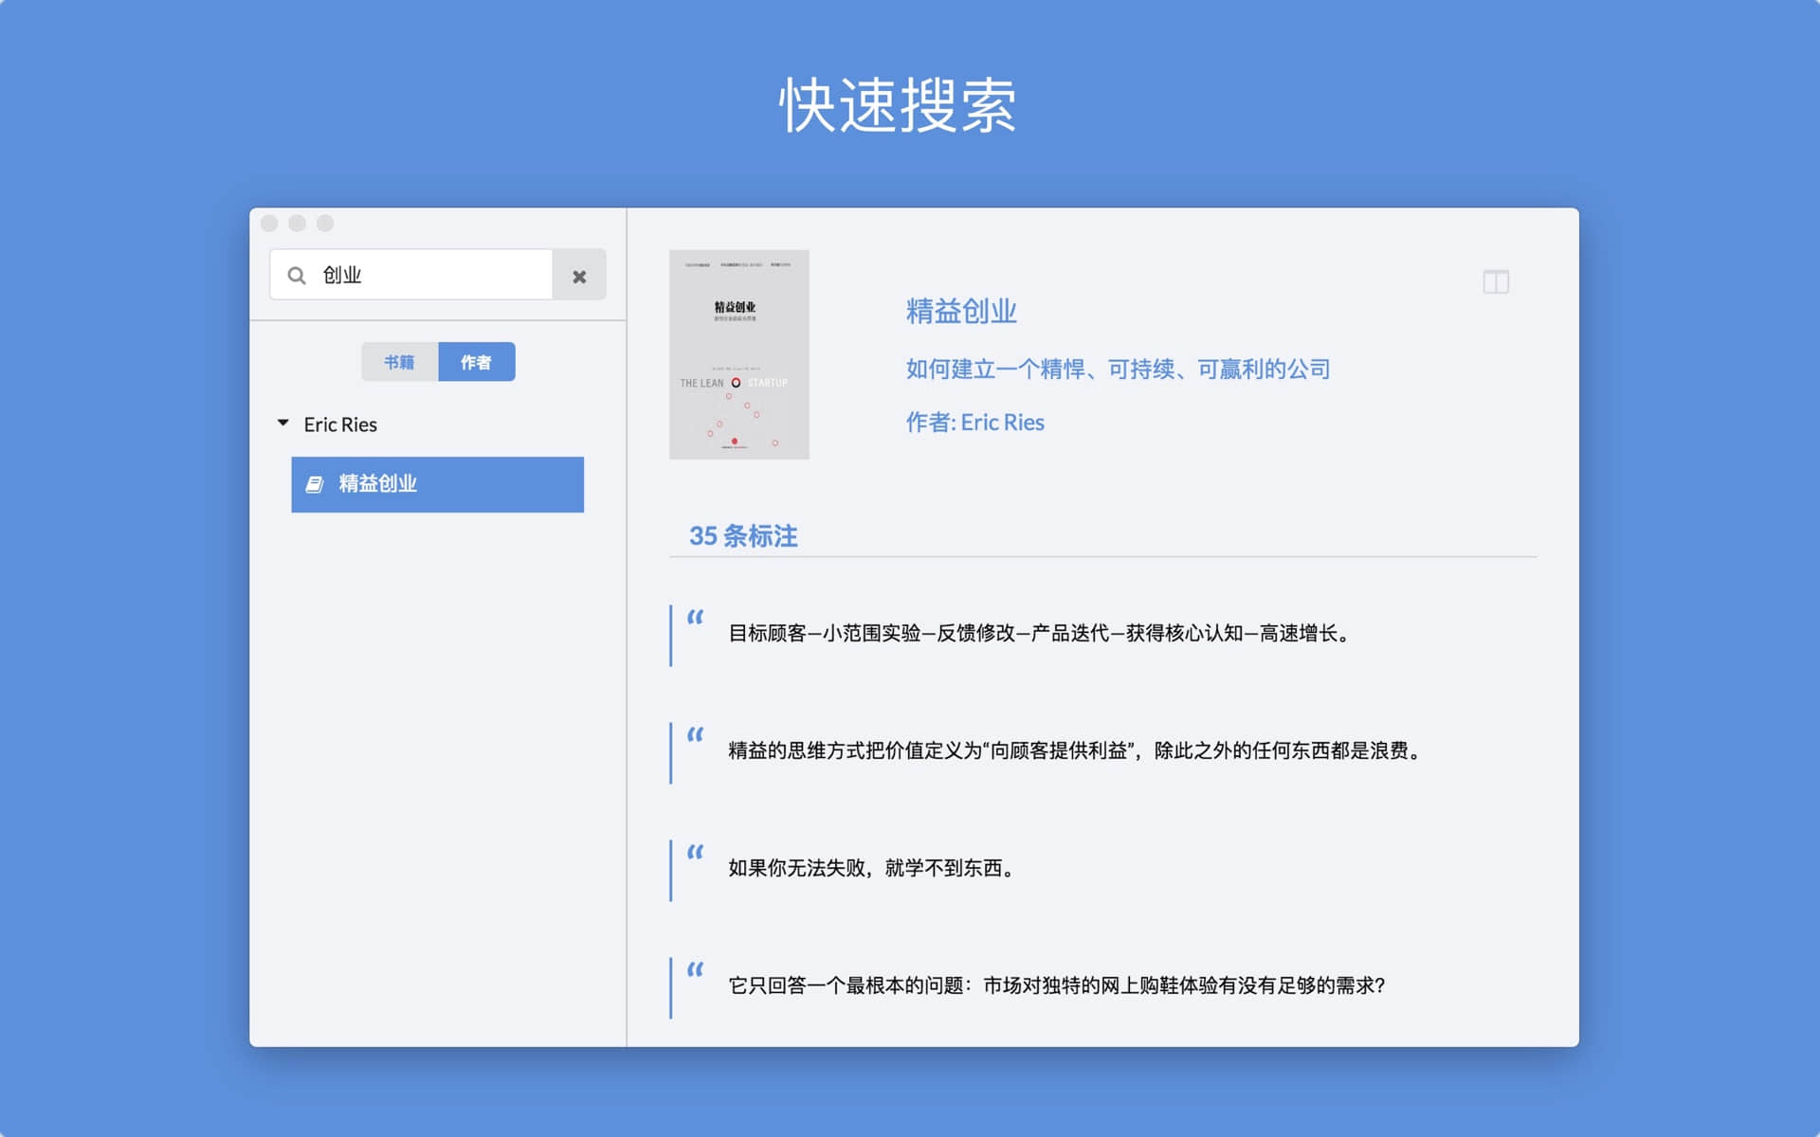Open the 精益创业 book cover thumbnail
Screen dimensions: 1820x1137
point(738,354)
